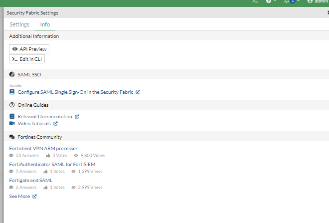The image size is (329, 223).
Task: Click the book icon beside Relevant Documentation
Action: (x=12, y=116)
